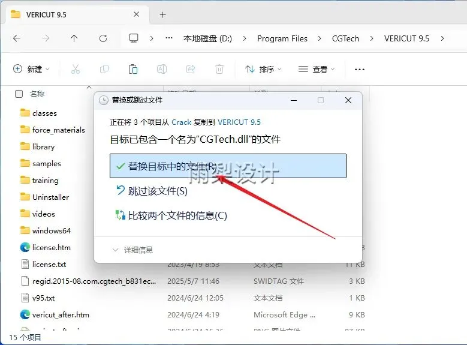Minimize the 替换或跳过文件 dialog
467x345 pixels.
(294, 100)
